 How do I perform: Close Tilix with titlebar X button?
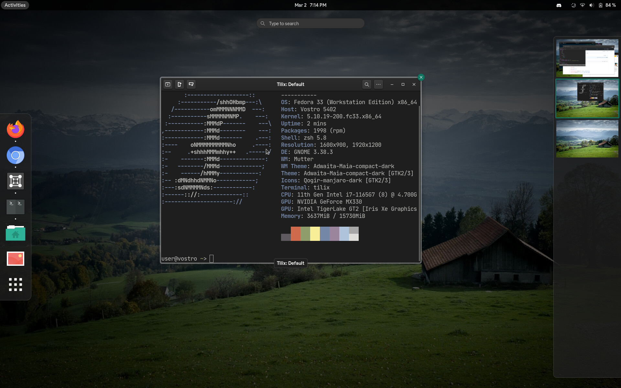point(414,84)
